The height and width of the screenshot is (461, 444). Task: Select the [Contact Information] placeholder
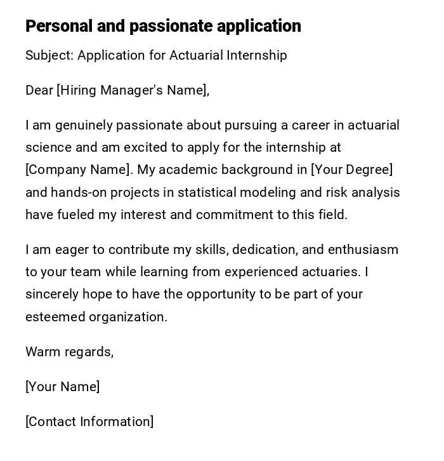point(89,422)
